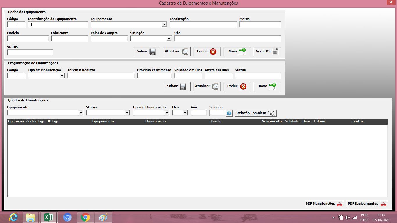Export equipment list via PDF Equipamentos
The height and width of the screenshot is (223, 397).
[x=367, y=204]
